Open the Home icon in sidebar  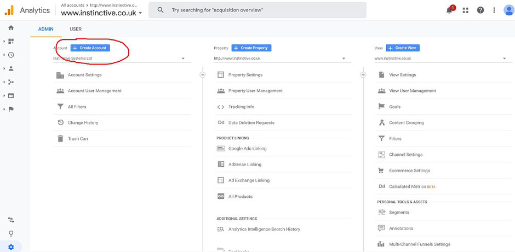click(x=11, y=28)
